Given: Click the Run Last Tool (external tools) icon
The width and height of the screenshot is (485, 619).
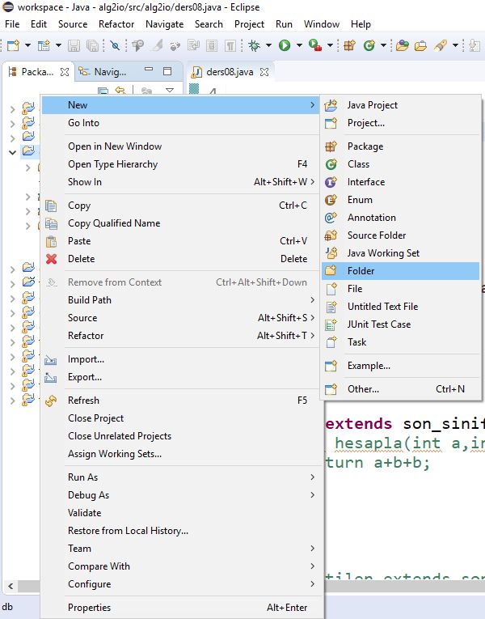Looking at the screenshot, I should coord(314,46).
